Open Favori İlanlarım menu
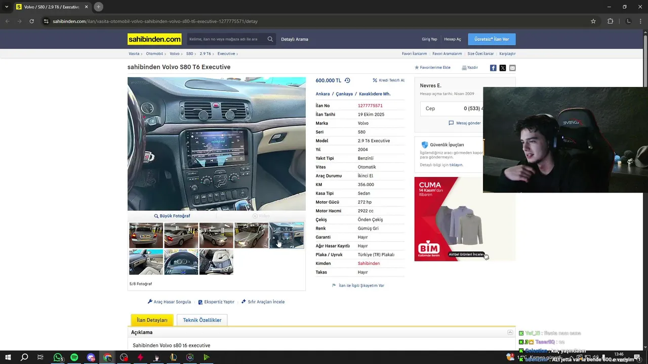 (x=414, y=54)
